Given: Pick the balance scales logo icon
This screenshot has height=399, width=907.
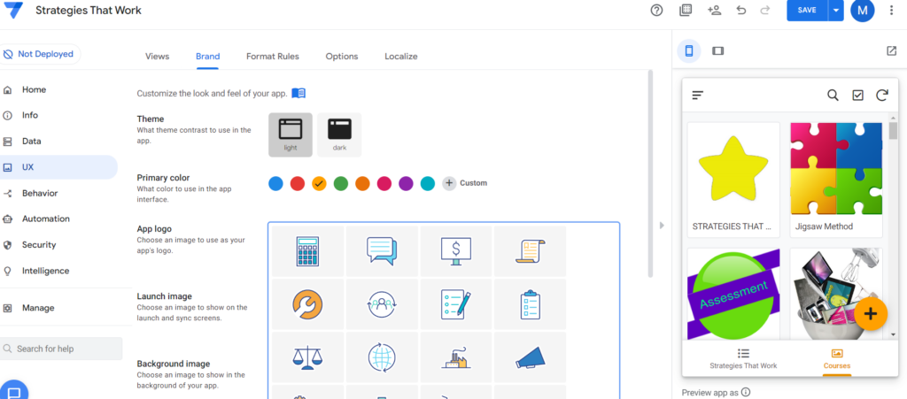Looking at the screenshot, I should tap(307, 357).
